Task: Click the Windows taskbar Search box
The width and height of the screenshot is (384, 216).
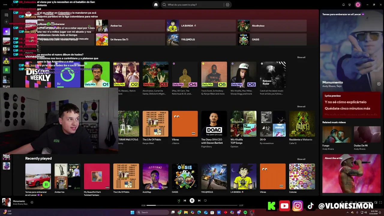Action: coord(152,212)
